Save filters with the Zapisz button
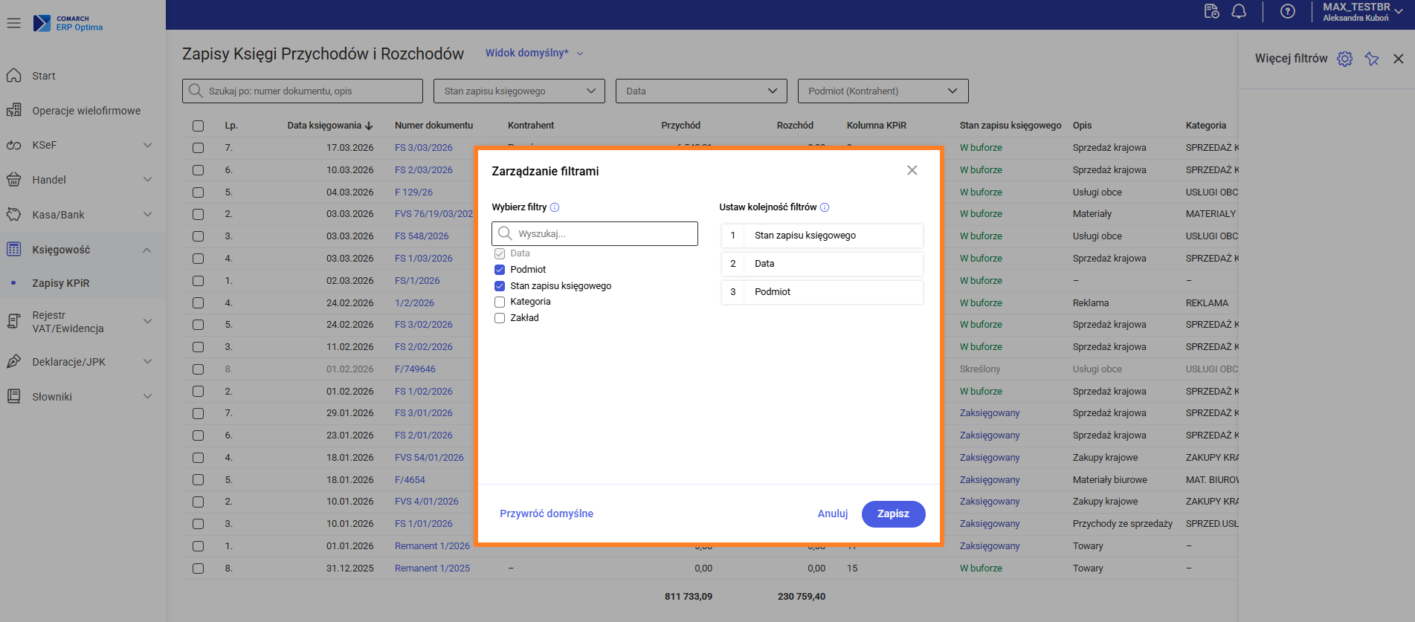 [893, 514]
